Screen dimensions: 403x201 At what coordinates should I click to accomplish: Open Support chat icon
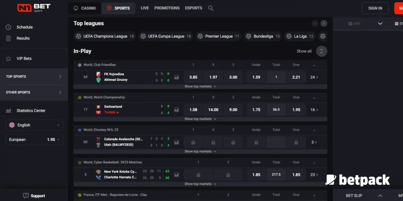pyautogui.click(x=26, y=196)
